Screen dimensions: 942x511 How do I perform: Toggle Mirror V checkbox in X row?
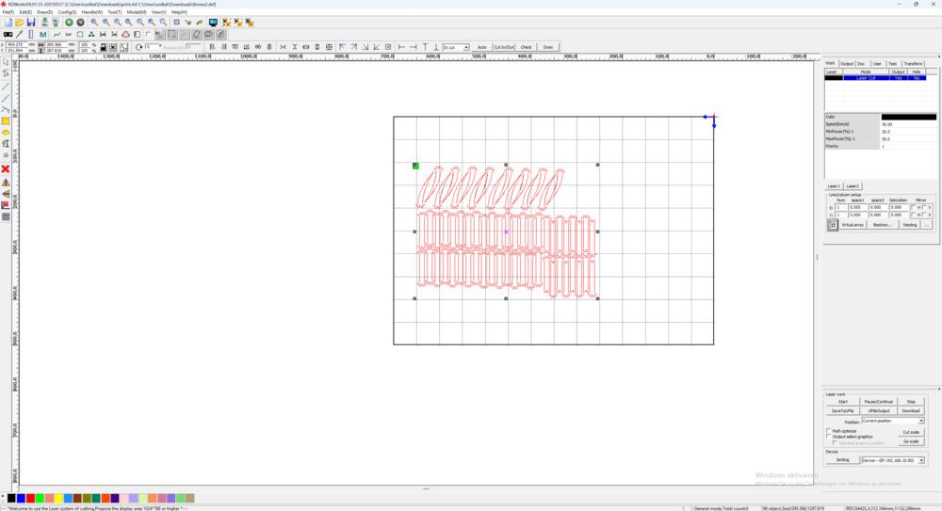[x=924, y=207]
